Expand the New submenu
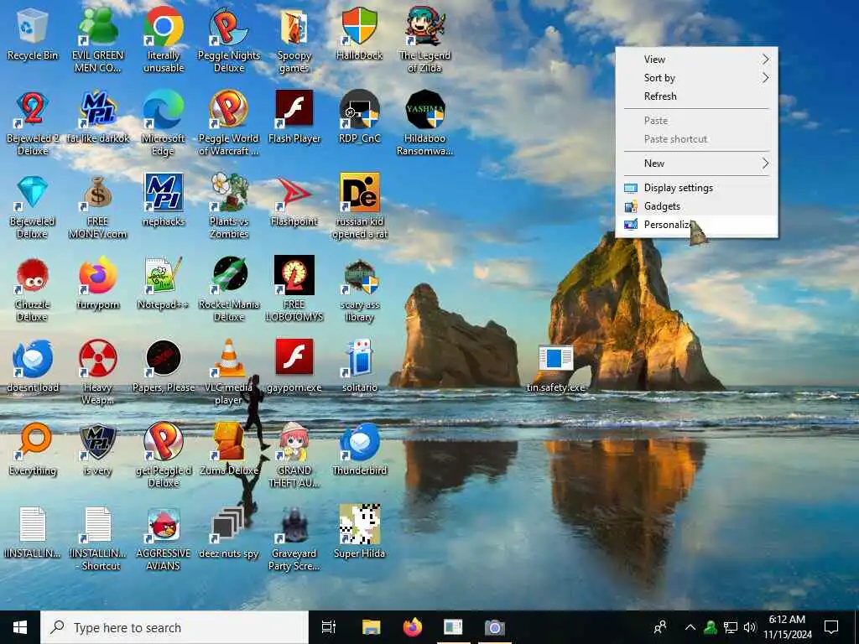The height and width of the screenshot is (644, 859). (x=696, y=164)
